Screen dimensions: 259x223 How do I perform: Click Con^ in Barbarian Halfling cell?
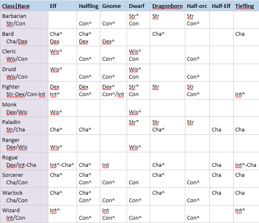click(x=85, y=24)
